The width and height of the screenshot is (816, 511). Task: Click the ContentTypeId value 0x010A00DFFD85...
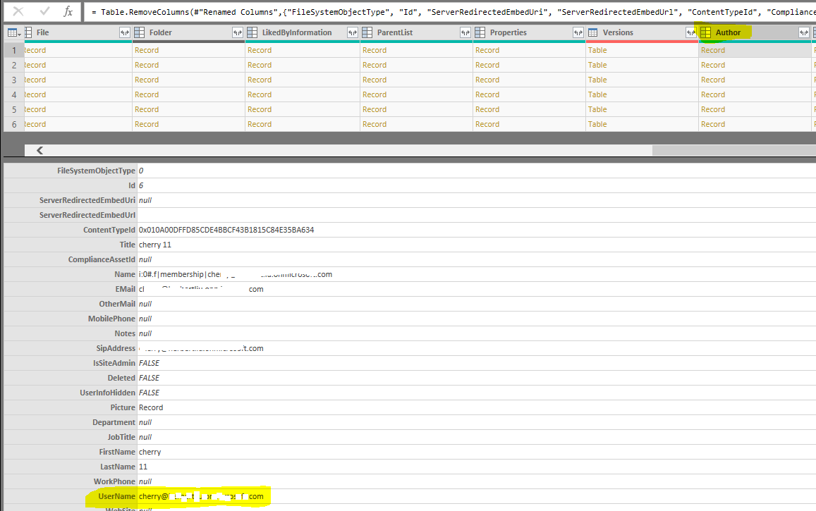point(226,230)
